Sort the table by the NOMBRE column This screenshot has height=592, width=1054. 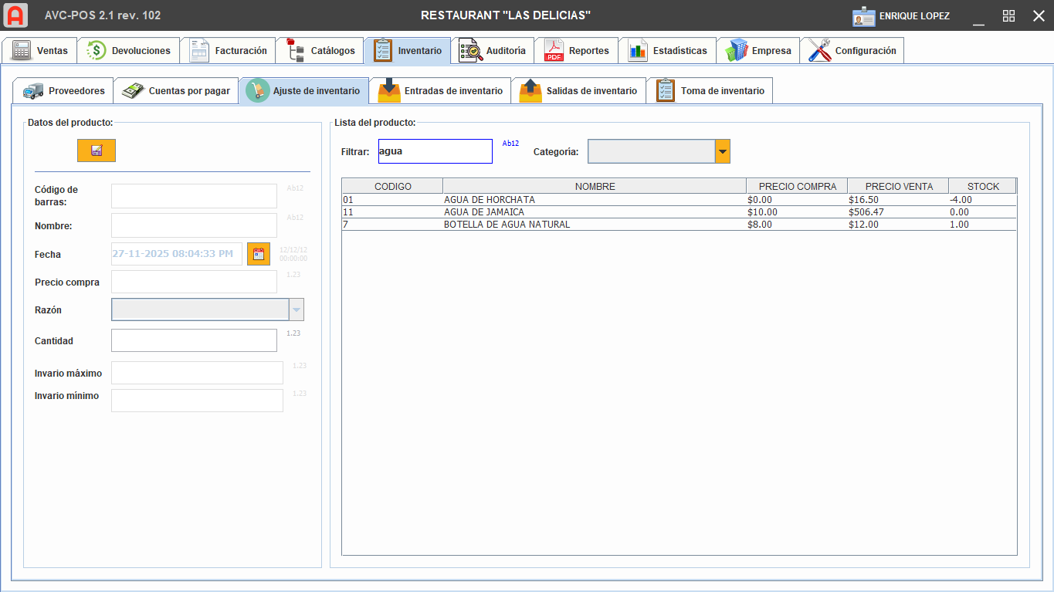[x=594, y=185]
